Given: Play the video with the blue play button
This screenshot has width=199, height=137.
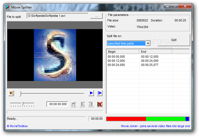Looking at the screenshot, I should 91,93.
